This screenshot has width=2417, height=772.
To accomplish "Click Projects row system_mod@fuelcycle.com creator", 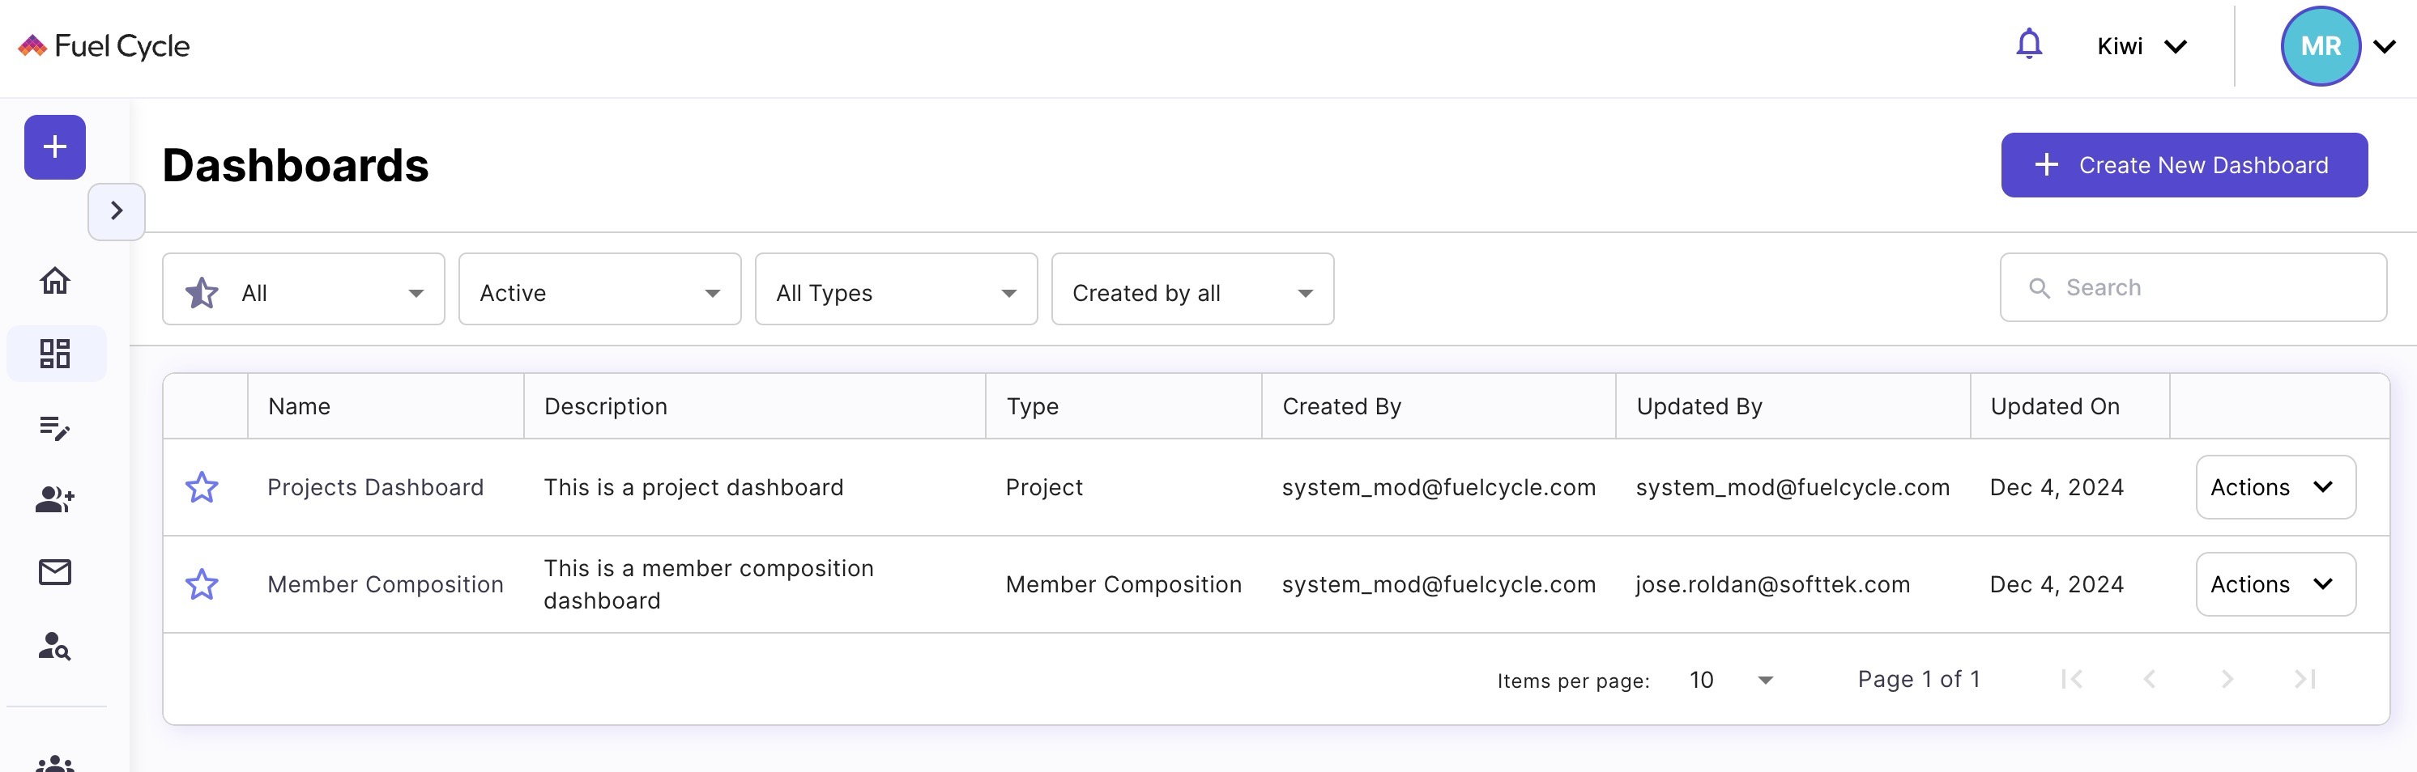I will [1439, 487].
